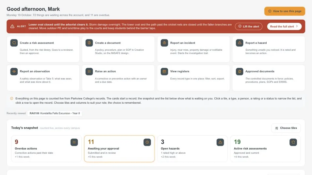
Task: Click the Raise an action list icon
Action: (89, 72)
